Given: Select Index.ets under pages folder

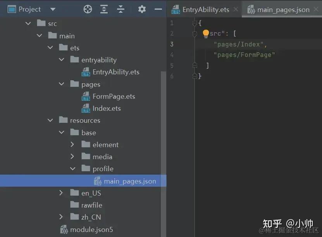Looking at the screenshot, I should [107, 108].
